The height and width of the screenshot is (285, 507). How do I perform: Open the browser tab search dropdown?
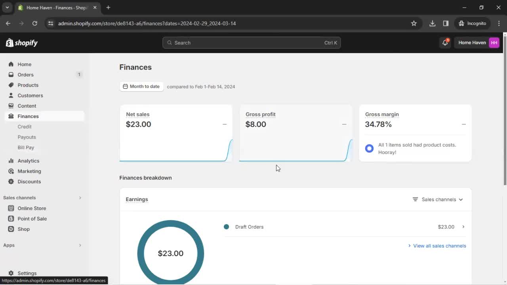pyautogui.click(x=7, y=8)
